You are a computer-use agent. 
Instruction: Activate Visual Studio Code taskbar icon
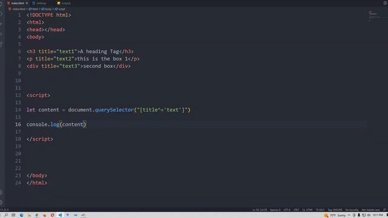pos(60,215)
